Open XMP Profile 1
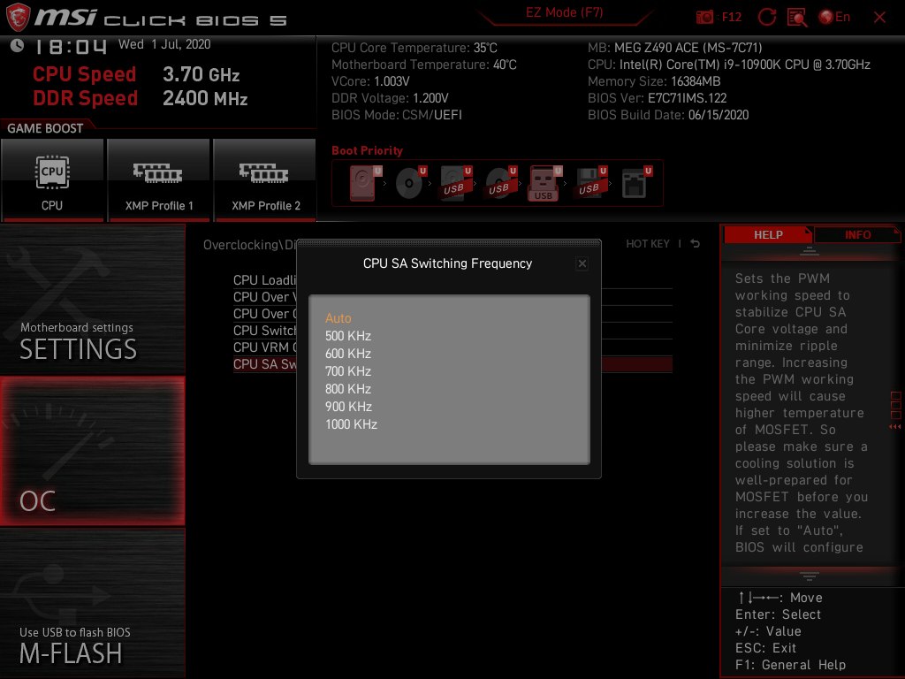 point(158,180)
